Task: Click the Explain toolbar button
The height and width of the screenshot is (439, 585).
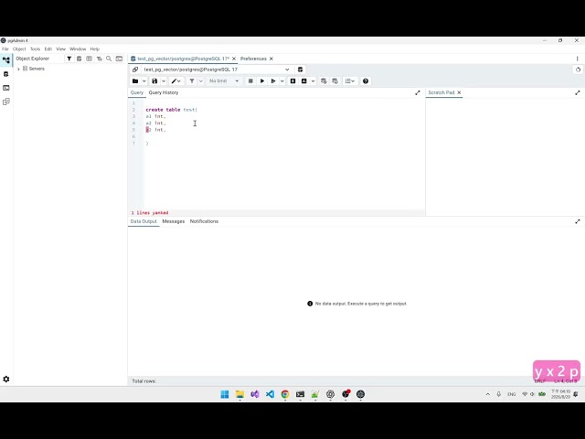Action: tap(292, 81)
